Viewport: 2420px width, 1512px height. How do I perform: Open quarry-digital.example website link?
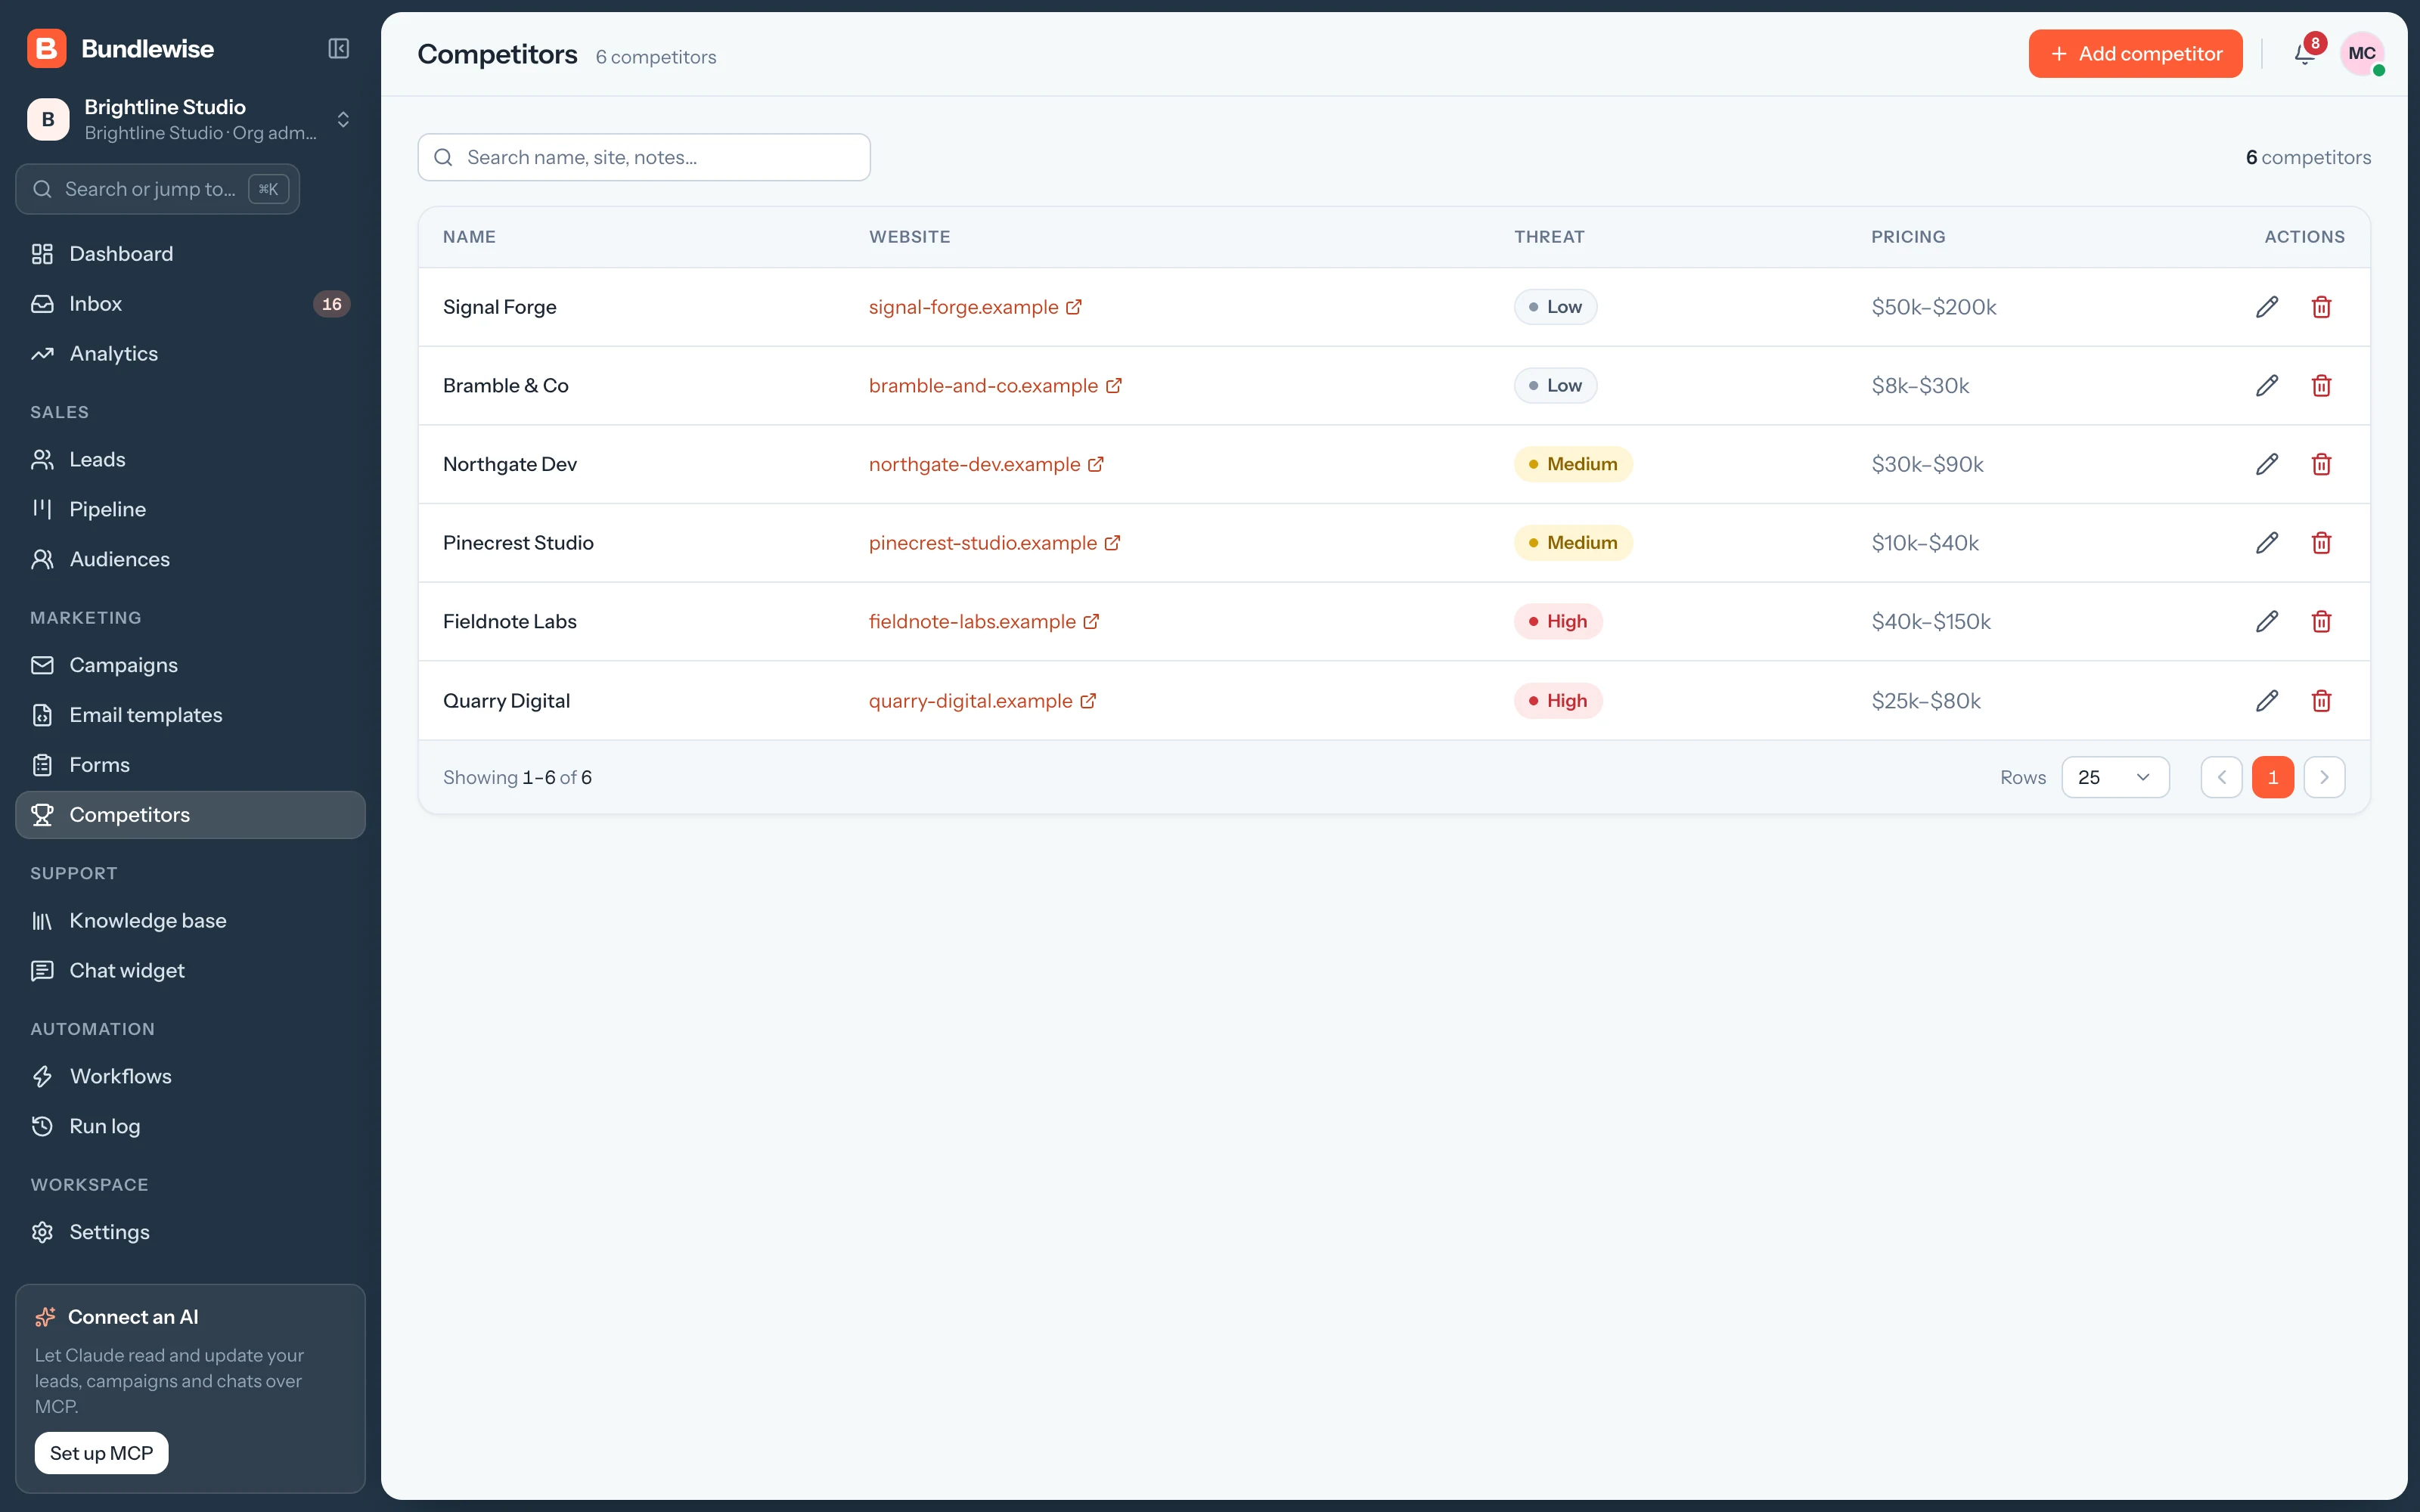pyautogui.click(x=982, y=701)
